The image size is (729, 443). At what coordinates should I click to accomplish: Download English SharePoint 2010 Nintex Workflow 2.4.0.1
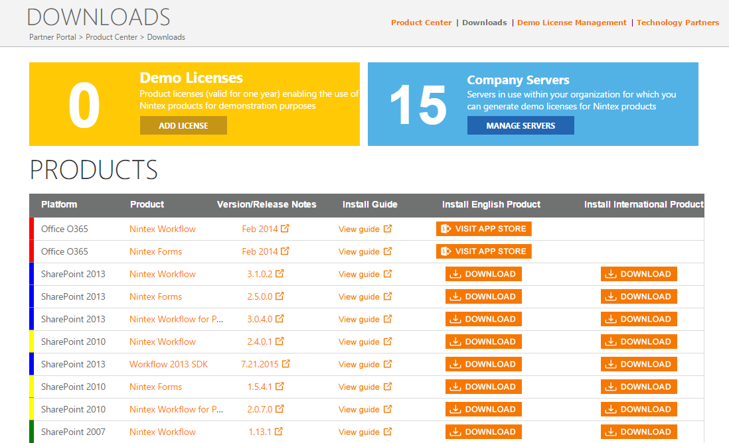(483, 342)
